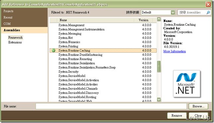Click the Remove button
214x123 pixels.
[177, 115]
